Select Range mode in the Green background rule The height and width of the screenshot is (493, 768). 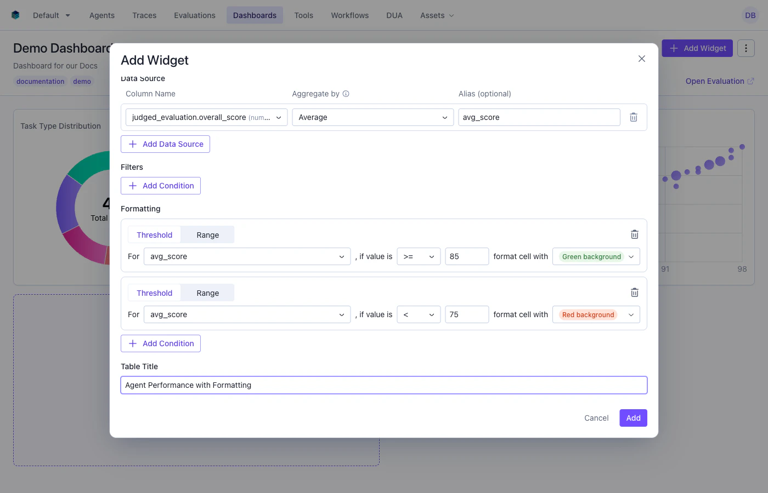point(207,234)
